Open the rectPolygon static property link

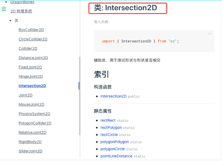[x=111, y=128]
